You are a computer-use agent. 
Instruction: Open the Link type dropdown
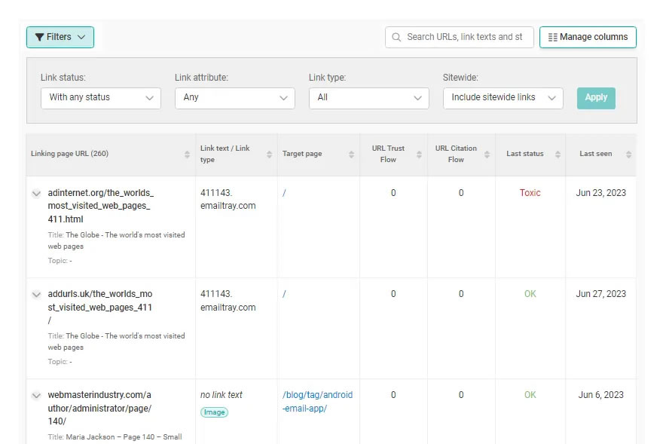(368, 98)
